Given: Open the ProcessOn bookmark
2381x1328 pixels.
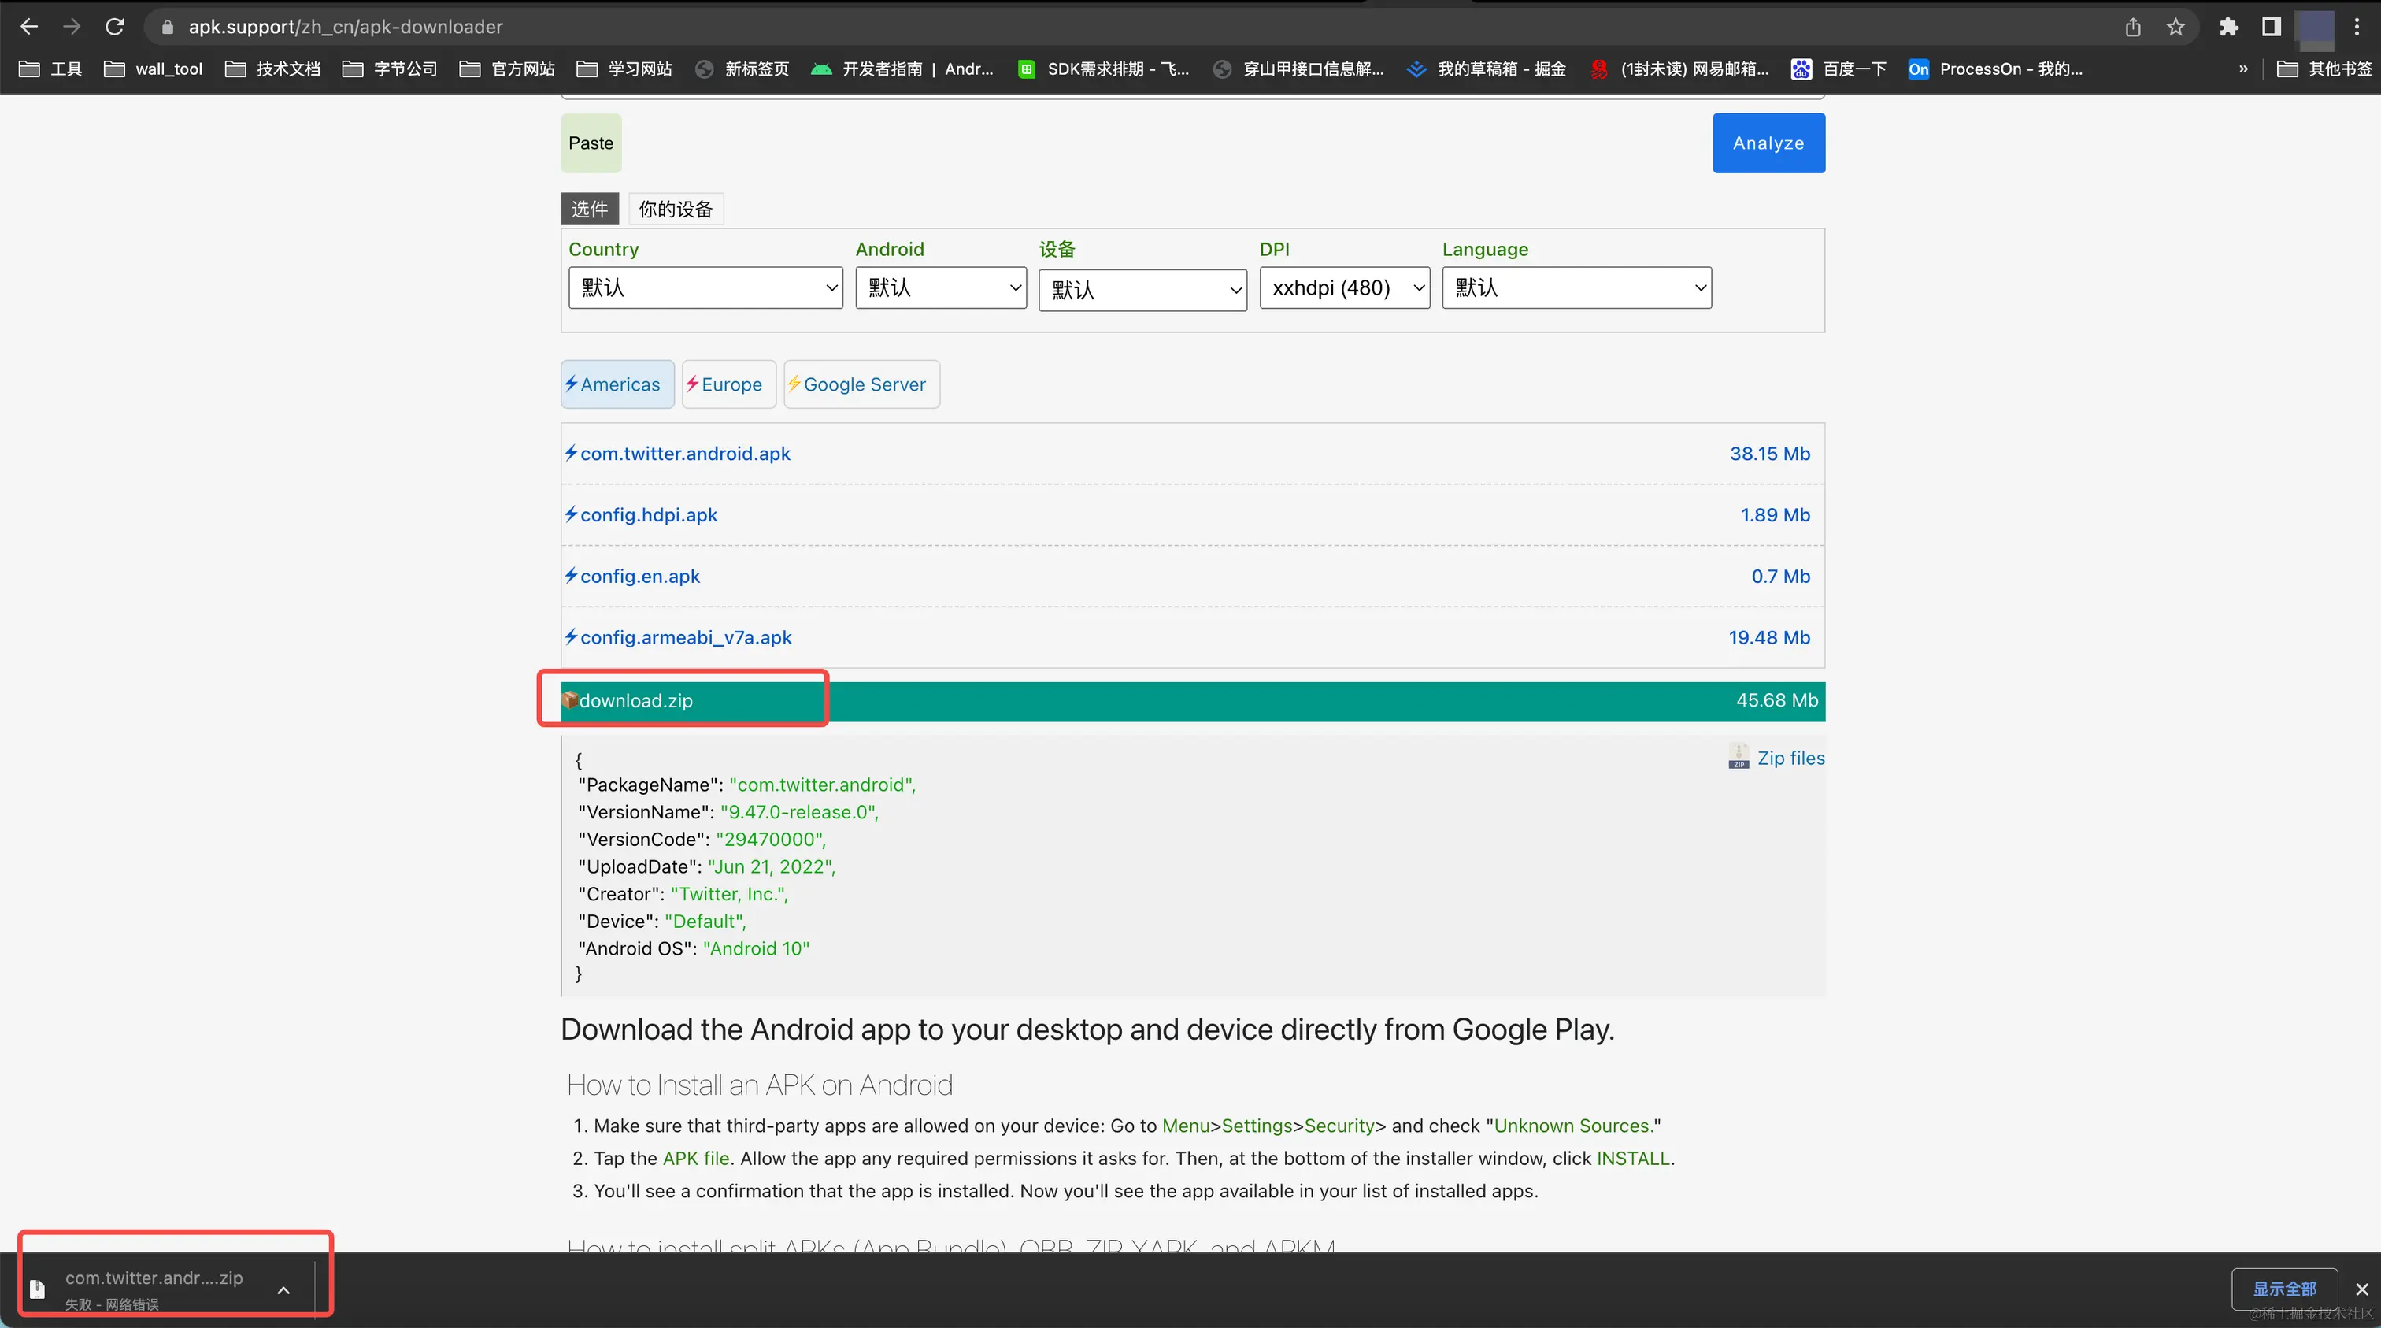Looking at the screenshot, I should 1997,69.
